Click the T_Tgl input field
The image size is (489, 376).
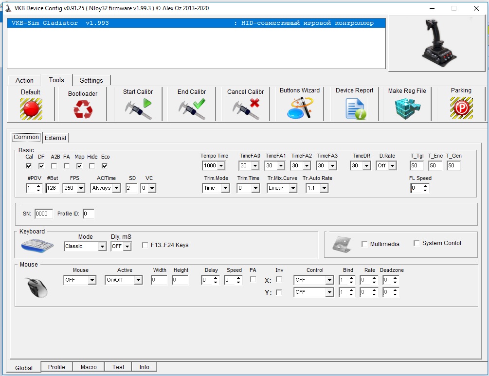pyautogui.click(x=417, y=165)
